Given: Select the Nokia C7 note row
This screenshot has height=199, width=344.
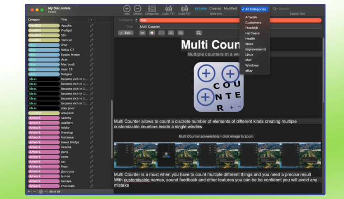Looking at the screenshot, I should pyautogui.click(x=69, y=50).
